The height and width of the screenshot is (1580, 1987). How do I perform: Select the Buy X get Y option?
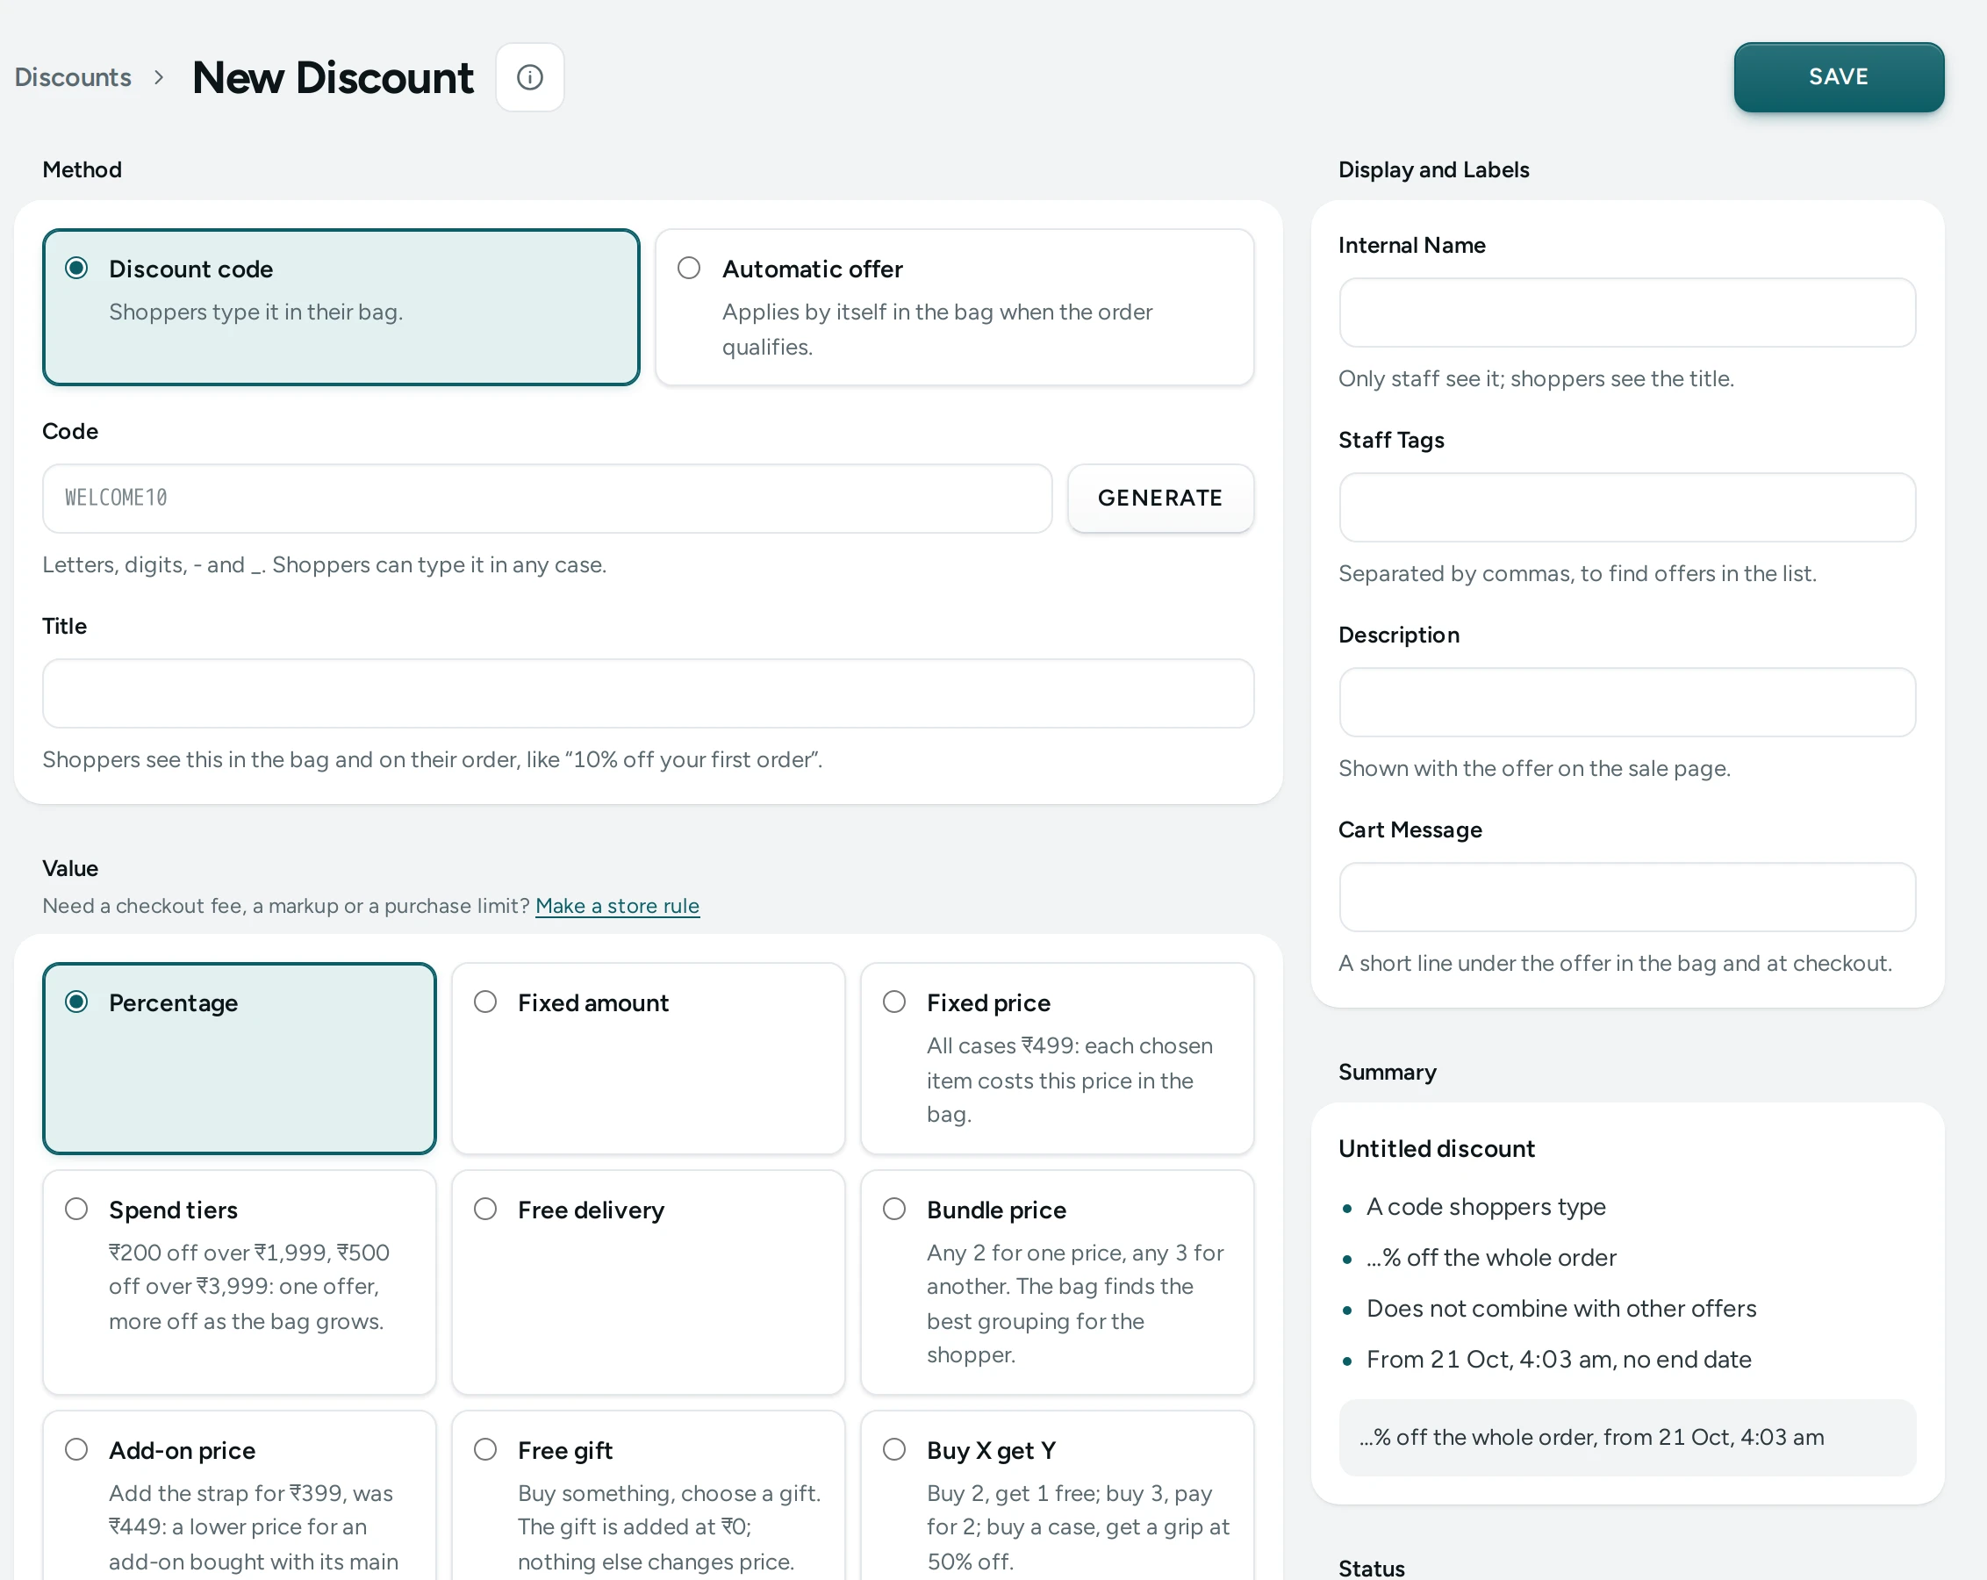(x=1057, y=1495)
